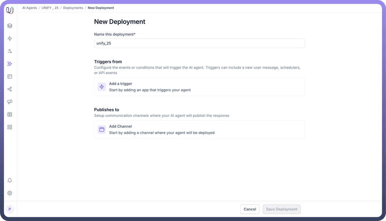The height and width of the screenshot is (221, 386).
Task: Click the deployment name input field
Action: coord(199,43)
